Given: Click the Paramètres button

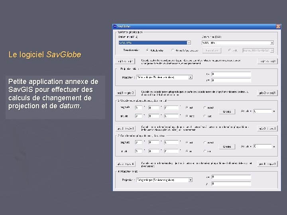Looking at the screenshot, I should (x=212, y=50).
